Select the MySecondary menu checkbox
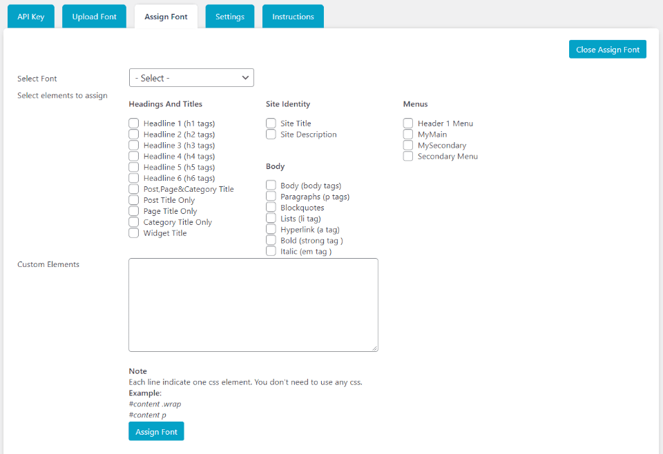The width and height of the screenshot is (663, 454). pyautogui.click(x=408, y=146)
